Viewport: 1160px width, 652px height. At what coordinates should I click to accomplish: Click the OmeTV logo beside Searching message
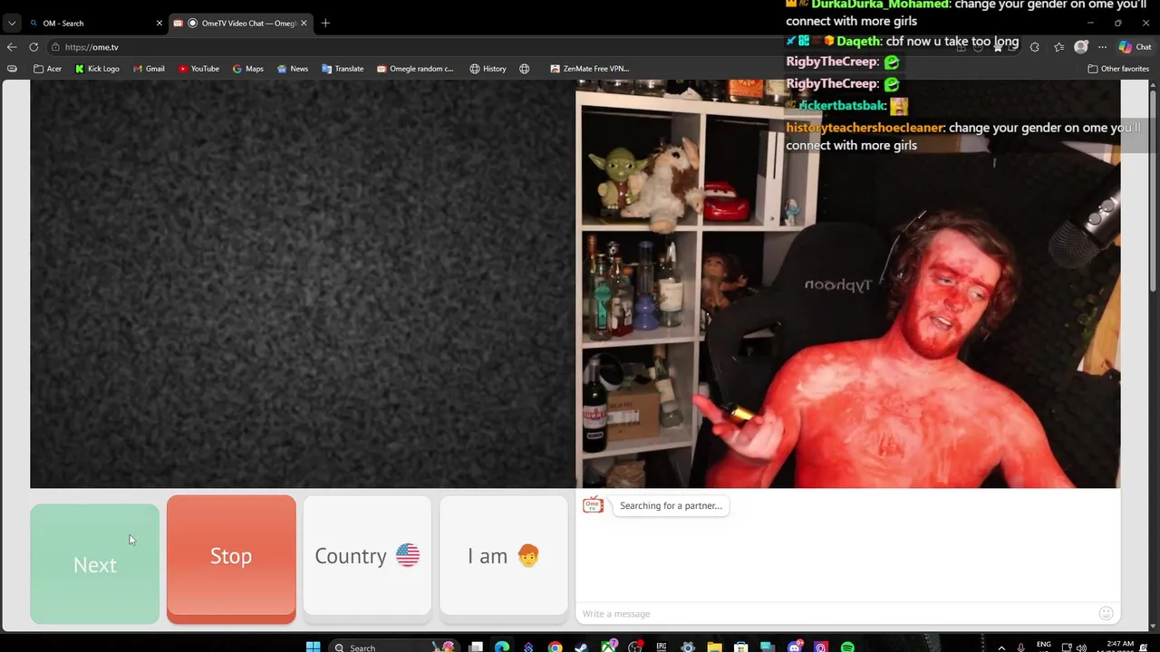[593, 505]
